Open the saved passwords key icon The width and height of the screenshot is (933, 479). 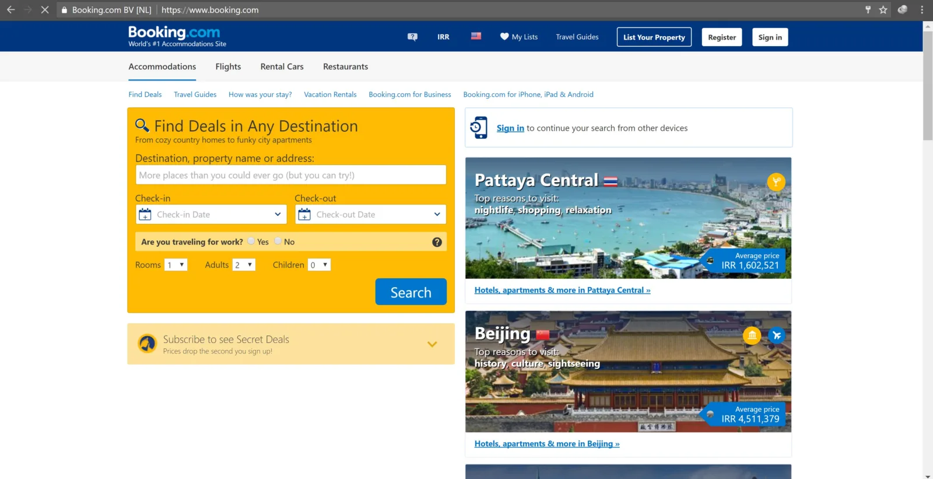pos(868,10)
